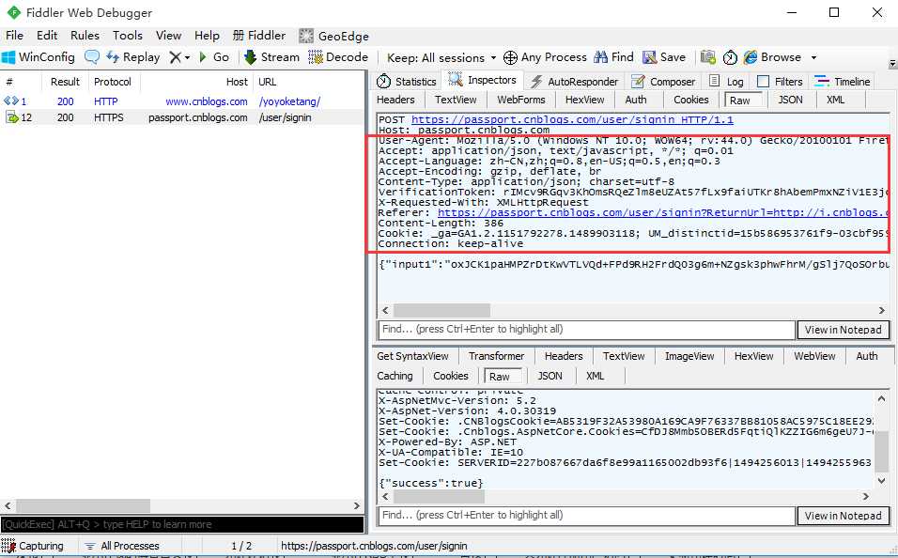Click request pane View in Notepad button
Viewport: 898px width, 558px height.
click(x=843, y=330)
